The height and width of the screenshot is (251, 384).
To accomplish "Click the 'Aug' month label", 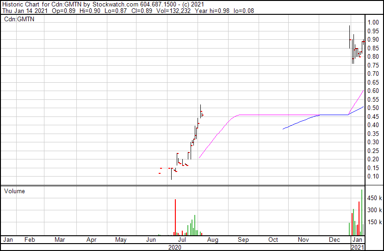I will click(x=212, y=240).
